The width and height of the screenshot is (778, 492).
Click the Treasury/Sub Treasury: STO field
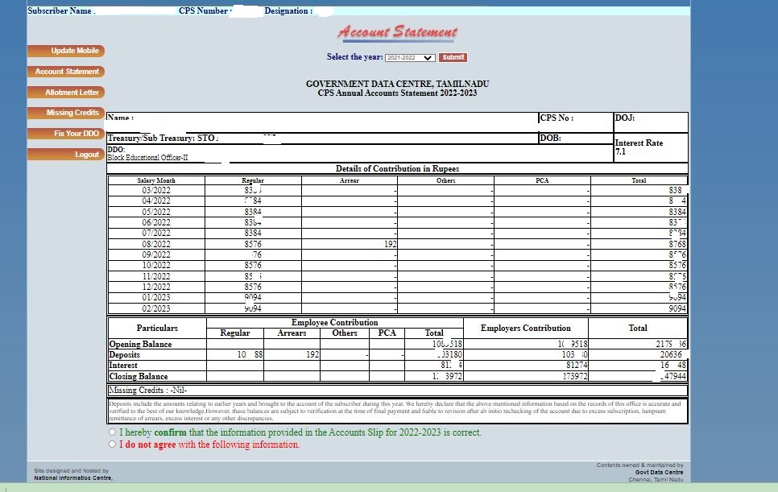click(163, 139)
